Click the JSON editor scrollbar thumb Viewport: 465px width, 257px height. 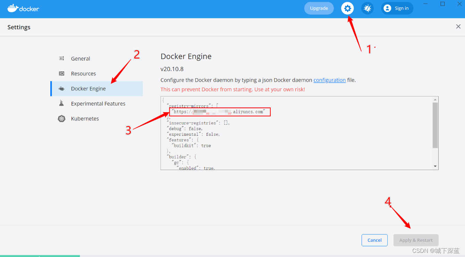click(436, 125)
